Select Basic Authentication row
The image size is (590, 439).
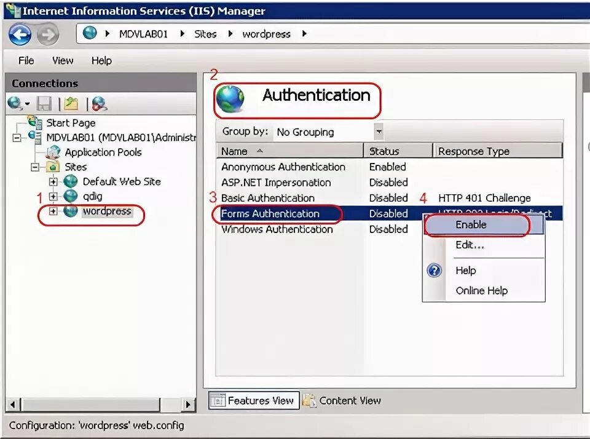tap(390, 198)
